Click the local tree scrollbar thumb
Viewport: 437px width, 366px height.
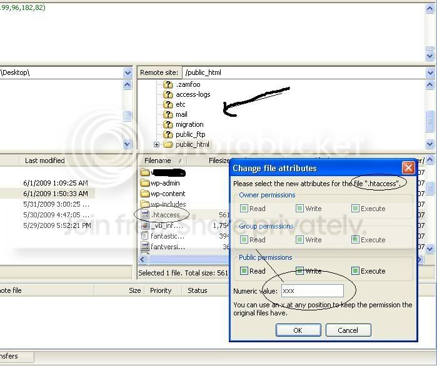(x=128, y=116)
